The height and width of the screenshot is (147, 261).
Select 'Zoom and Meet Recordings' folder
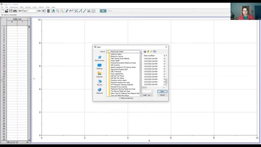119,96
